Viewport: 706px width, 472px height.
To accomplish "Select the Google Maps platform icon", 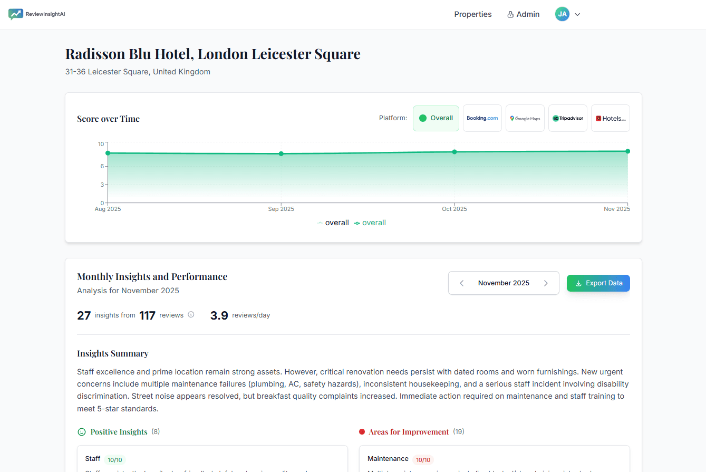I will coord(525,118).
